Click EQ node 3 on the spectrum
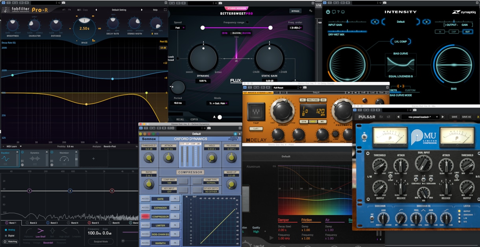This screenshot has width=480, height=247. point(70,191)
